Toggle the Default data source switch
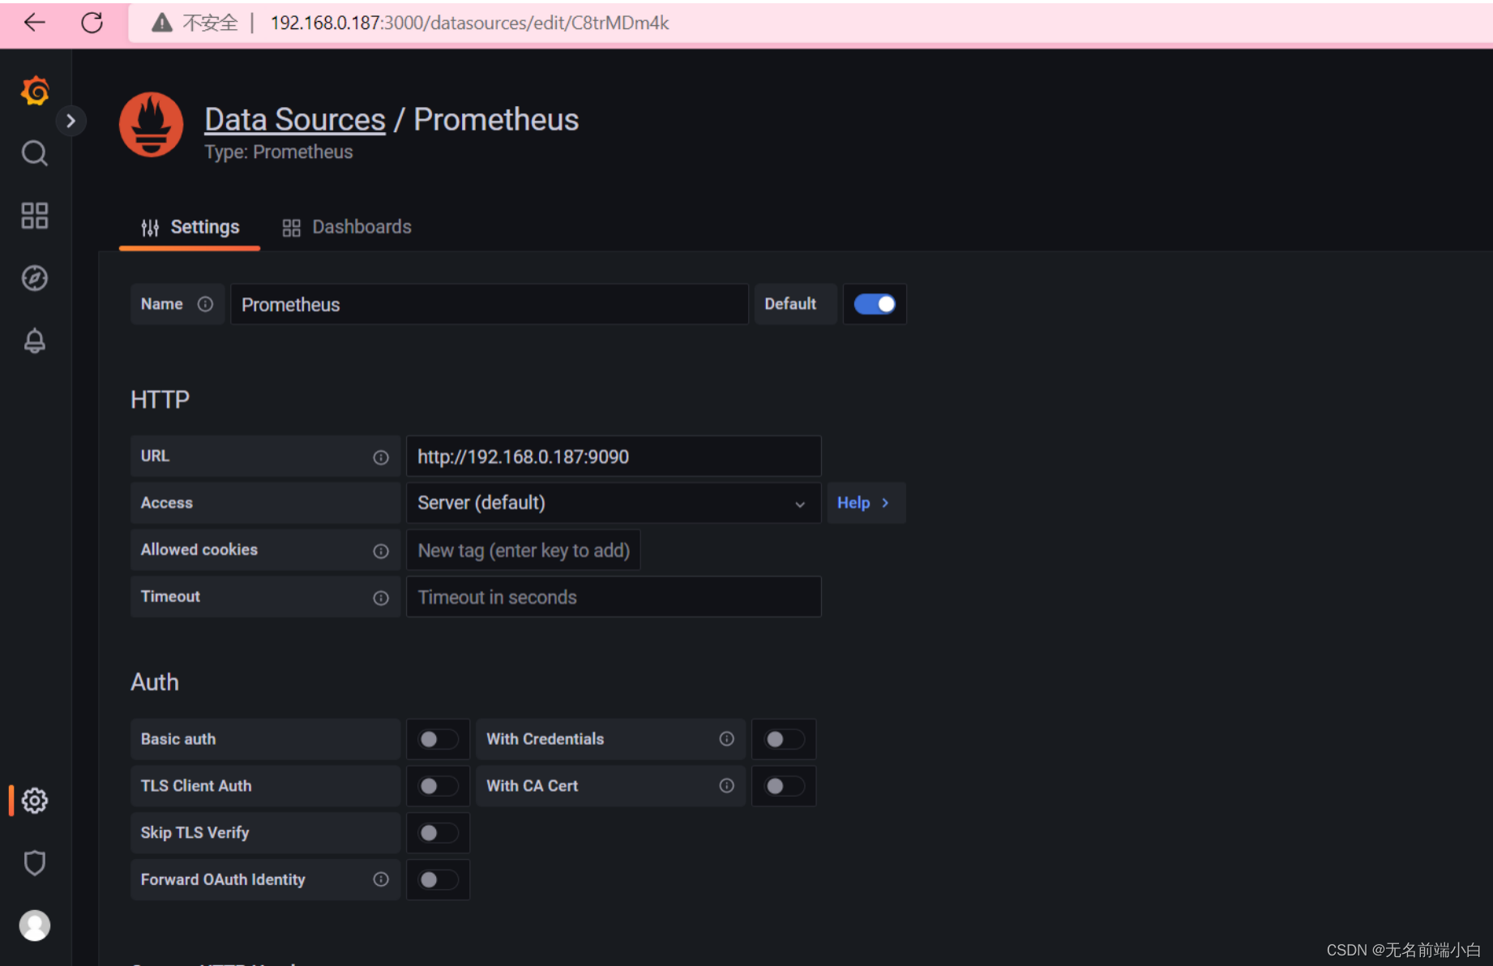Viewport: 1493px width, 966px height. (x=875, y=304)
